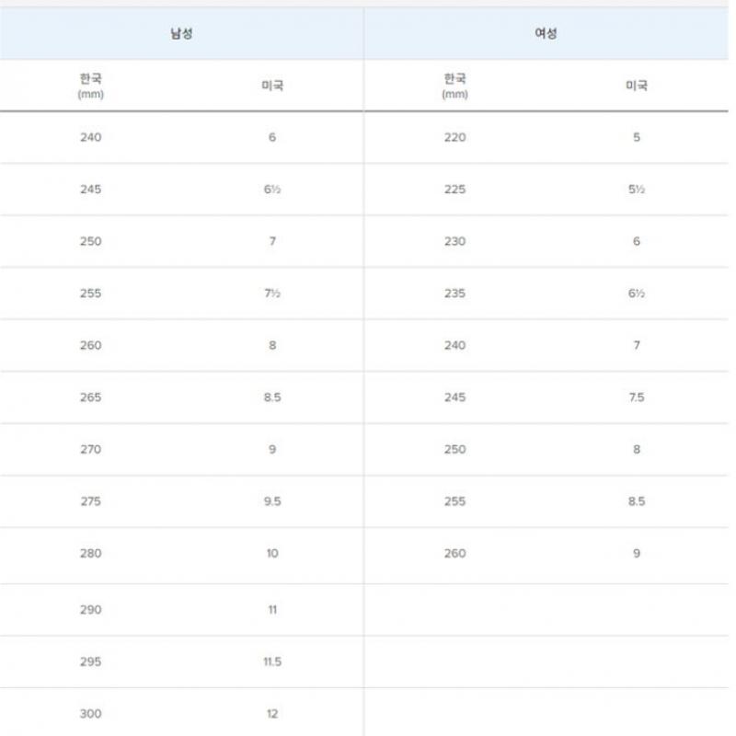Screen dimensions: 736x736
Task: Select the men's 245 size cell
Action: click(x=91, y=190)
